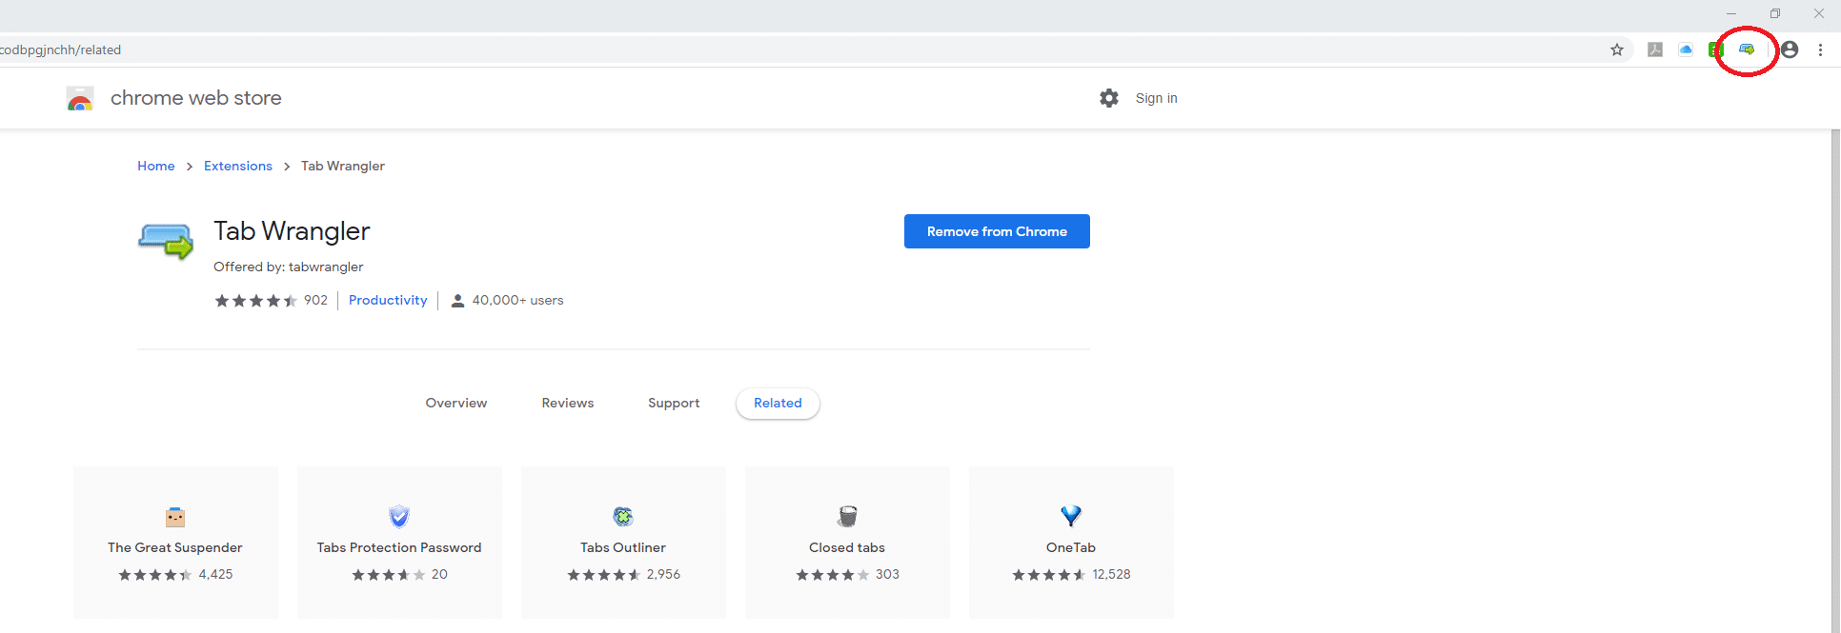Select the Related tab

[x=778, y=404]
